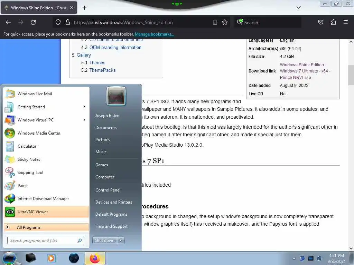Reload the page in Firefox
This screenshot has height=265, width=354.
pos(33,22)
